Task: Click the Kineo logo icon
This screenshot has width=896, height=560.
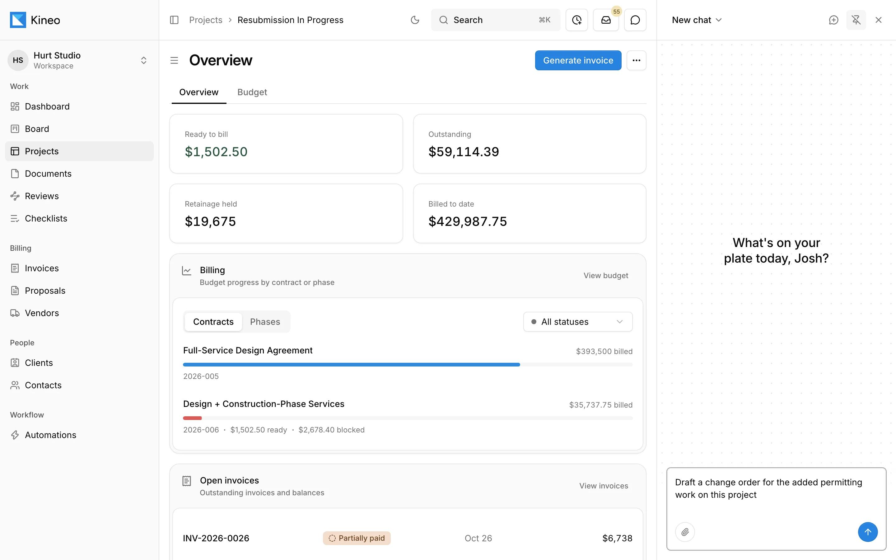Action: coord(18,20)
